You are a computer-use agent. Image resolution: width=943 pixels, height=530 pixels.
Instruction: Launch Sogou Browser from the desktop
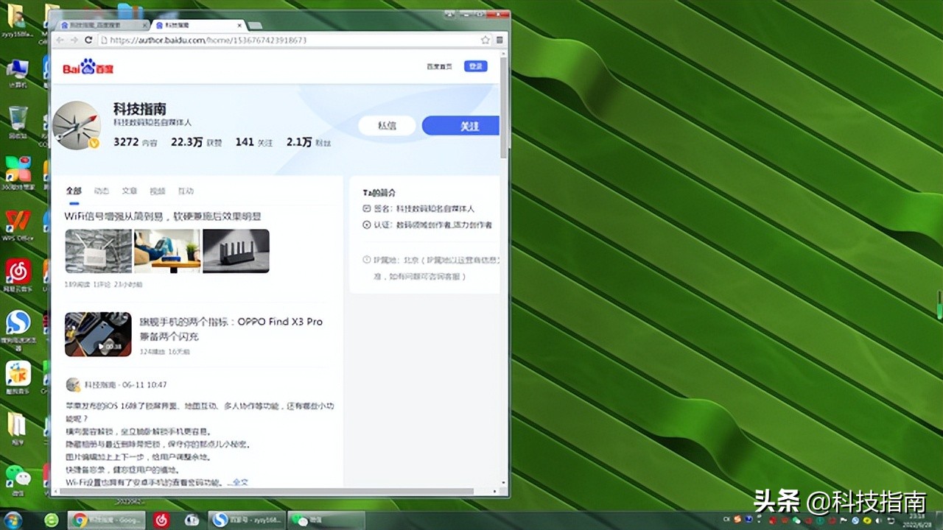coord(18,324)
